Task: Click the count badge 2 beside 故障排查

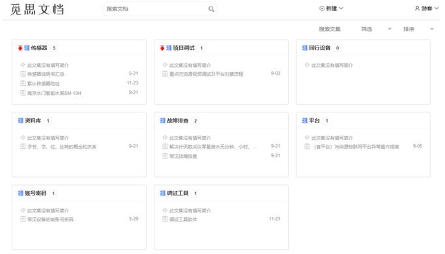Action: point(195,121)
